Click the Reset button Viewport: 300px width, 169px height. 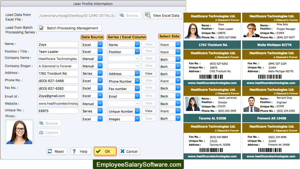tap(57, 151)
